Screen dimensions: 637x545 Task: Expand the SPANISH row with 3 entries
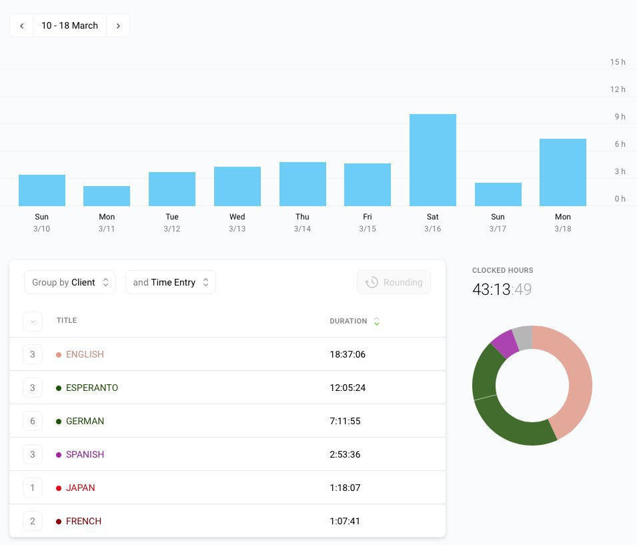(33, 454)
